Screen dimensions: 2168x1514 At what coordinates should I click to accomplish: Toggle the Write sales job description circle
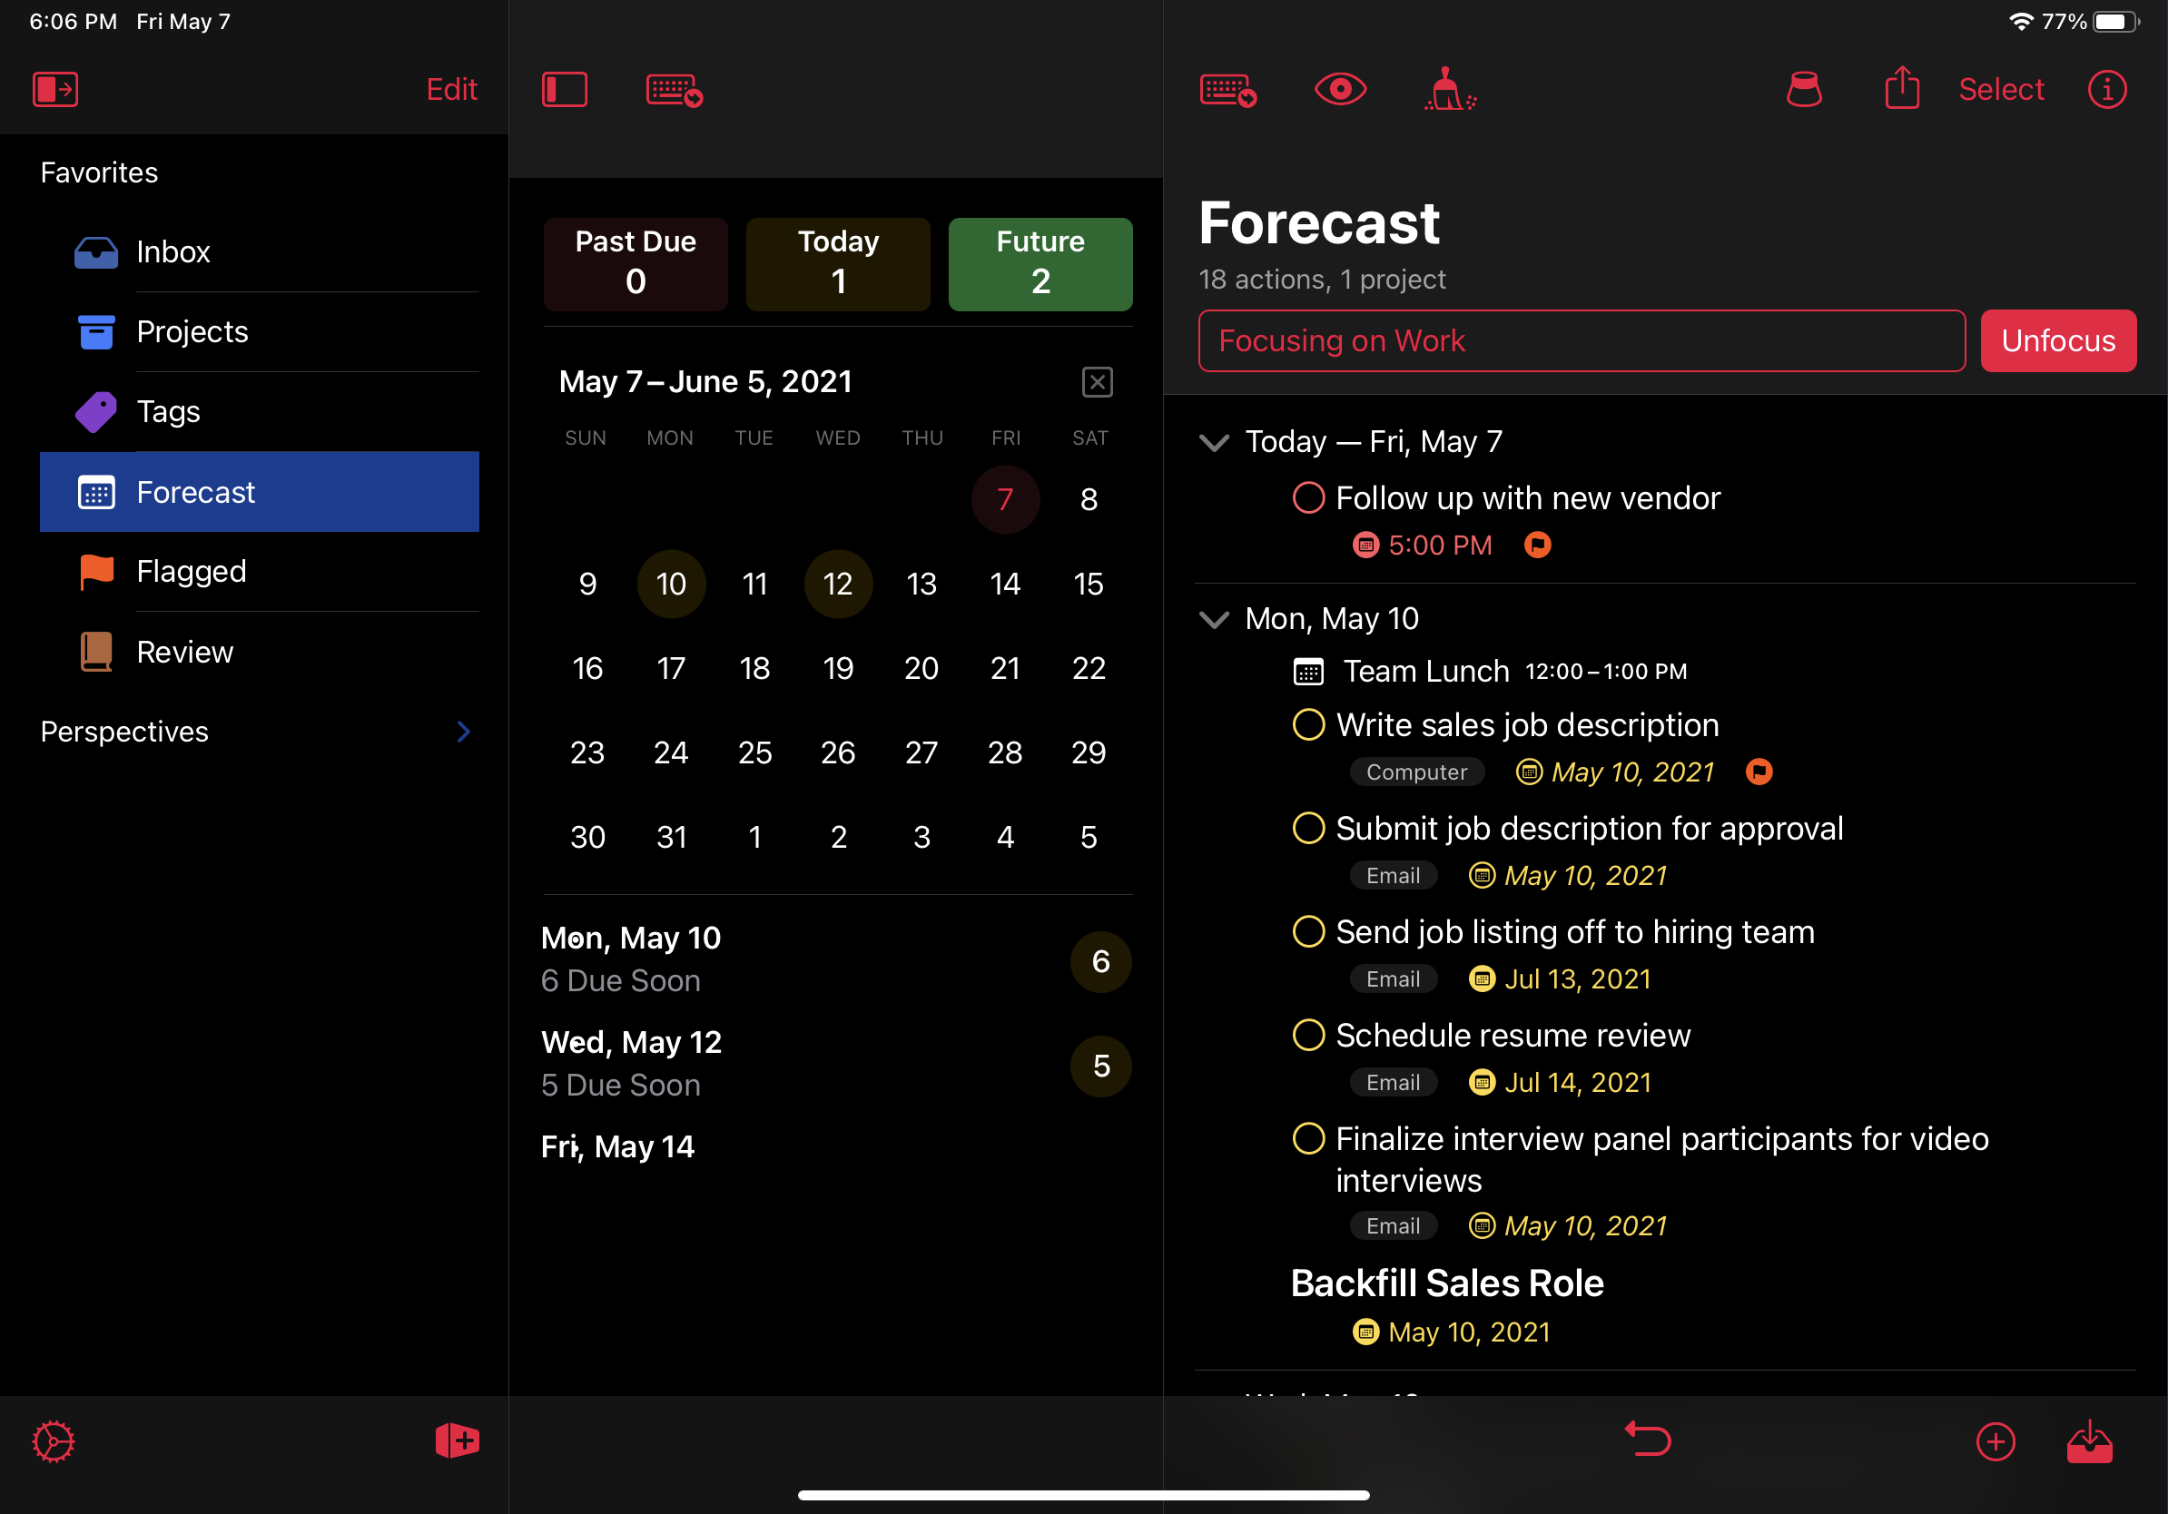pyautogui.click(x=1310, y=725)
